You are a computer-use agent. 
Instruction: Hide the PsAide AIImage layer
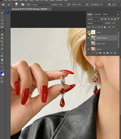click(x=88, y=38)
